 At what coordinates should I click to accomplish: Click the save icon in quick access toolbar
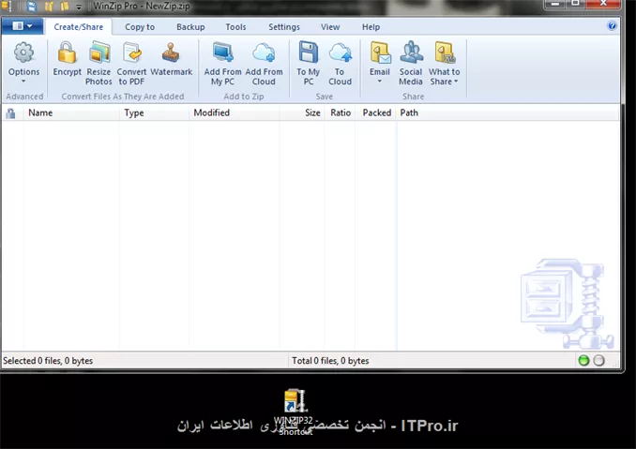(x=32, y=6)
